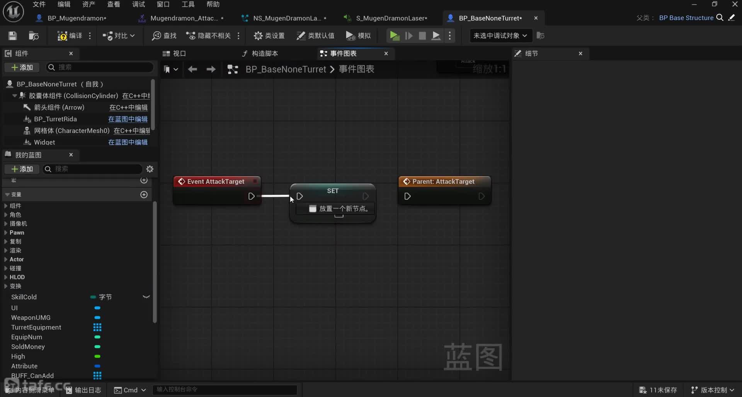Switch to the Construction Script (构造脚本) tab
The image size is (742, 397).
260,54
